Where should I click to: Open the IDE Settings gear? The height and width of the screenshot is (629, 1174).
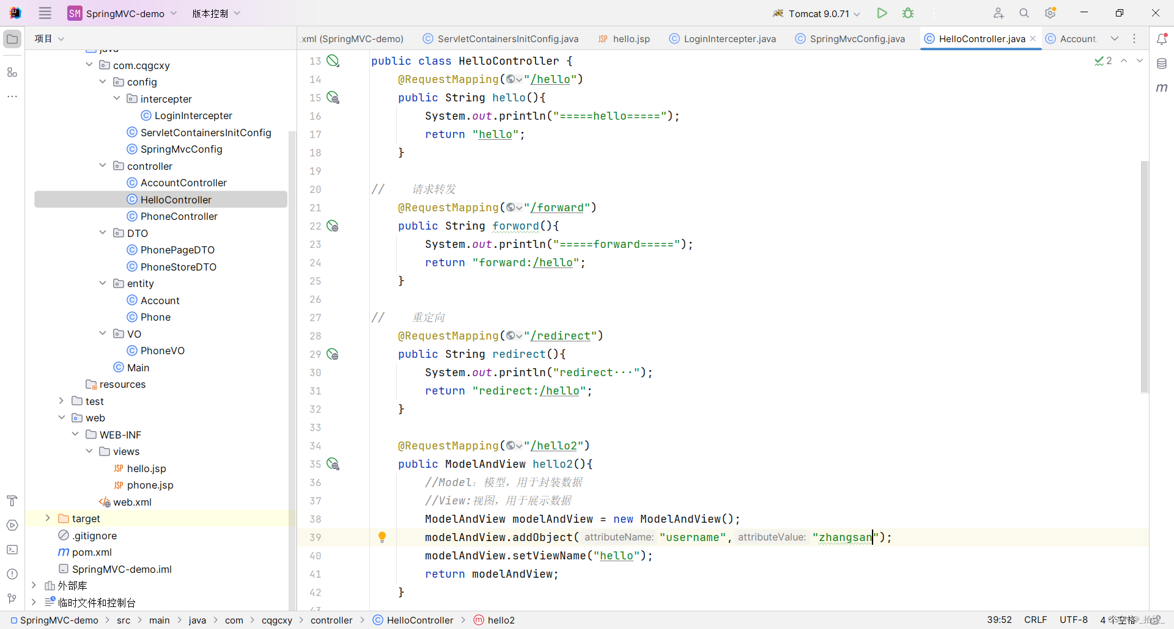[x=1050, y=12]
